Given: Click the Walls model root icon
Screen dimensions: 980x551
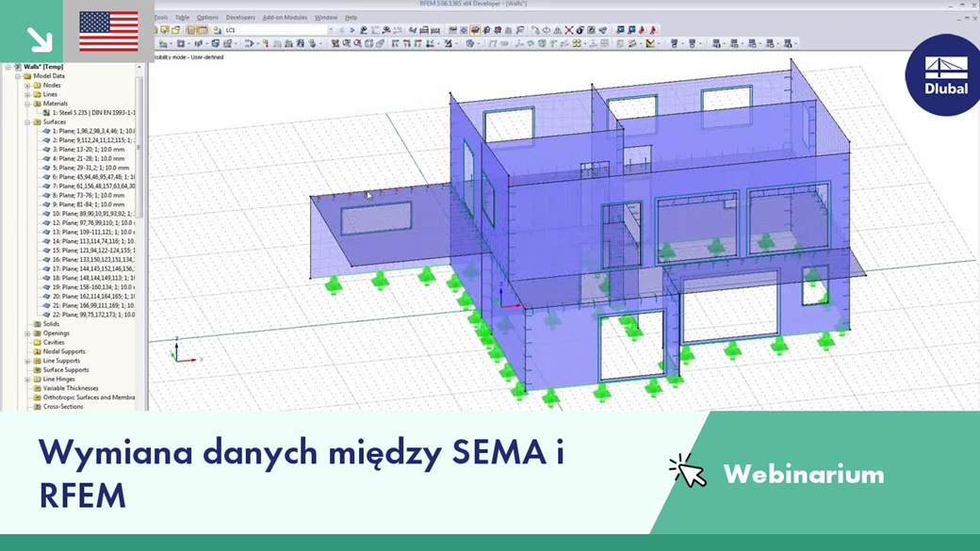Looking at the screenshot, I should [18, 67].
